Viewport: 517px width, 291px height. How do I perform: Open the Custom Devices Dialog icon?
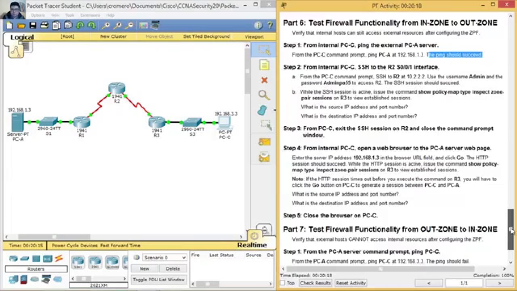(155, 25)
